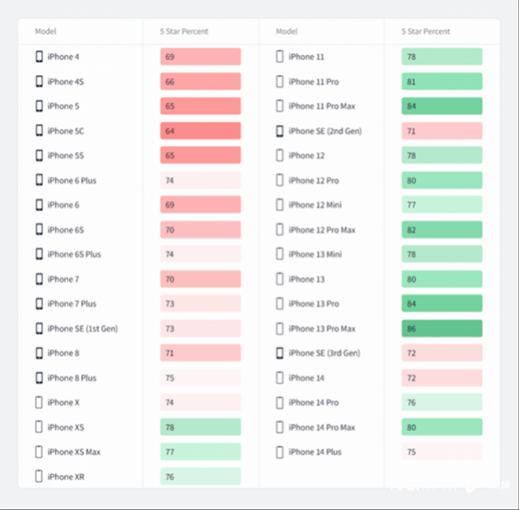519x510 pixels.
Task: Select the phone icon next to iPhone 13 Pro
Action: (x=280, y=304)
